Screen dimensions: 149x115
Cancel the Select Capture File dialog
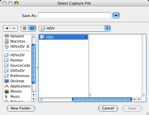108,108
